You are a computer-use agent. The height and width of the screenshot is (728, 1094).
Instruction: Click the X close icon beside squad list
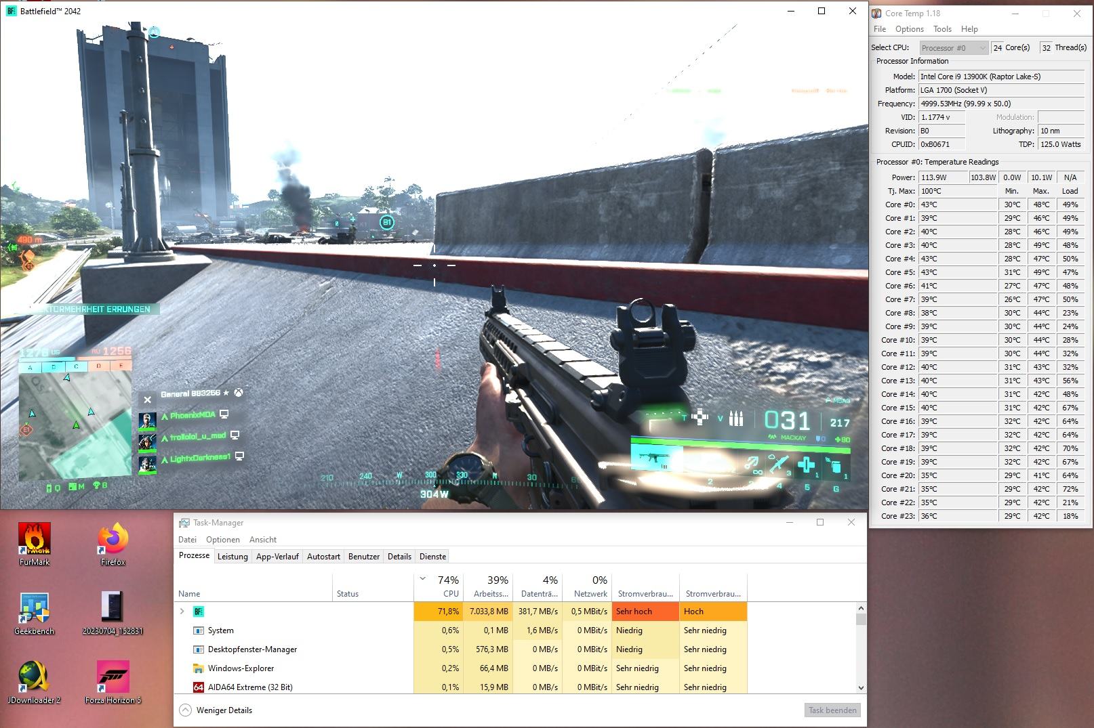[148, 400]
